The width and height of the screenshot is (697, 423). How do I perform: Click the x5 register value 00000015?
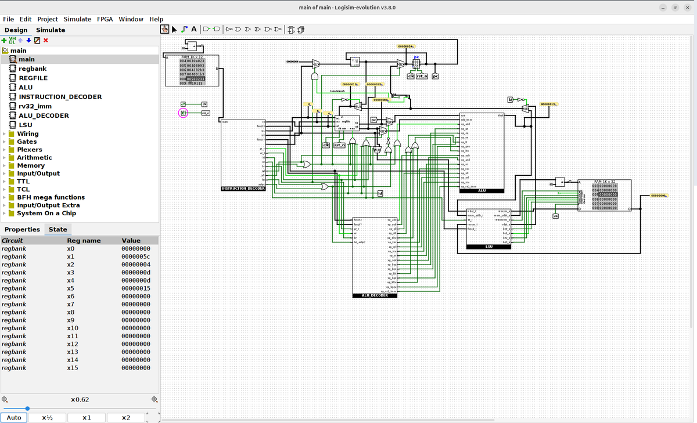(x=136, y=288)
